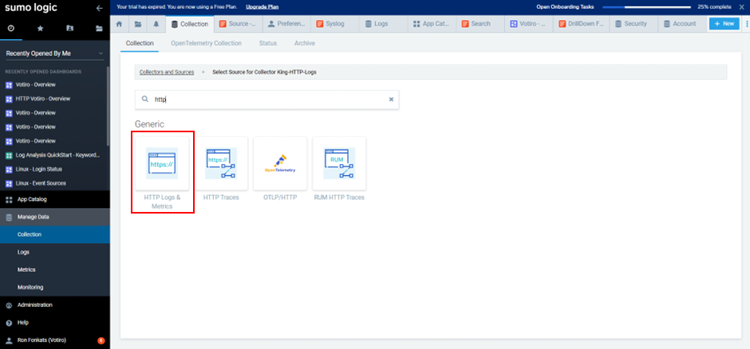Switch to the Security tab
This screenshot has width=750, height=349.
pyautogui.click(x=634, y=24)
